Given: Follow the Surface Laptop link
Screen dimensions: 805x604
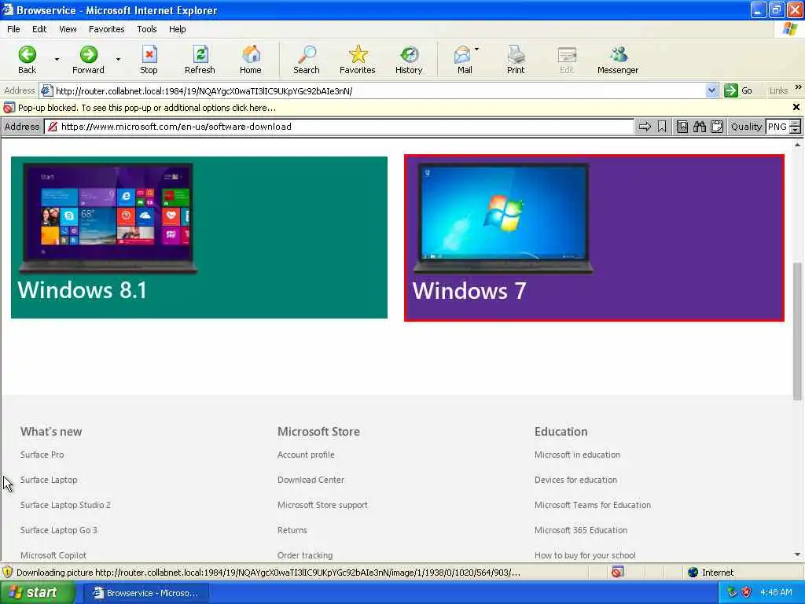Looking at the screenshot, I should pos(49,480).
